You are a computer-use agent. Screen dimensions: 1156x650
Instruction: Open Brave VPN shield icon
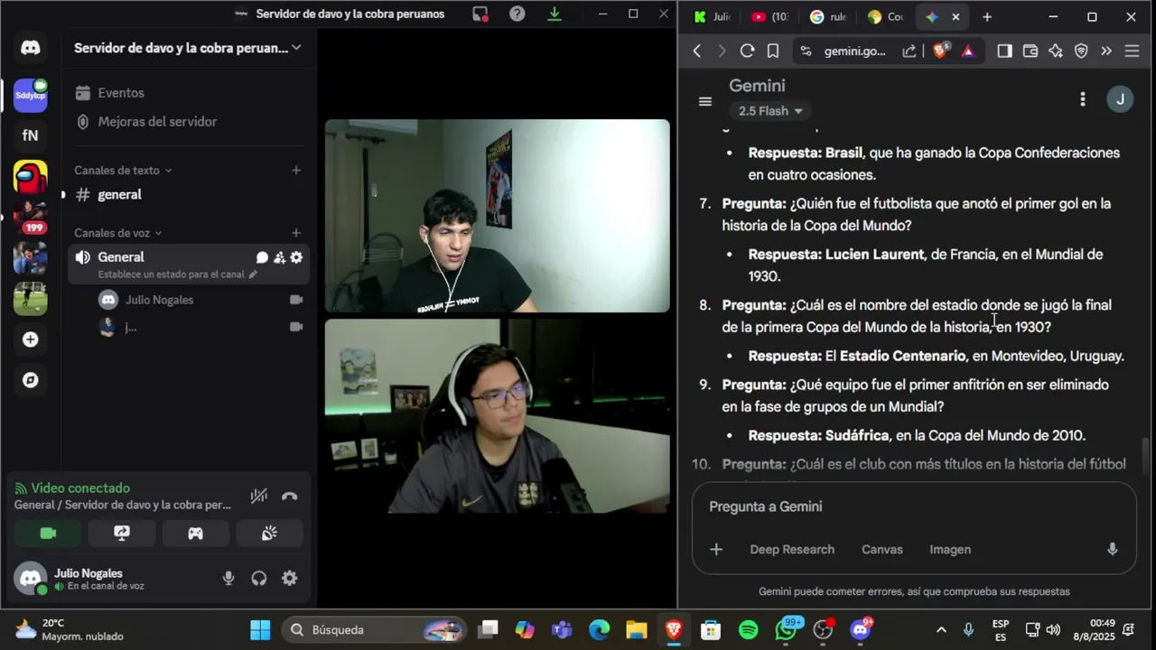click(1081, 51)
